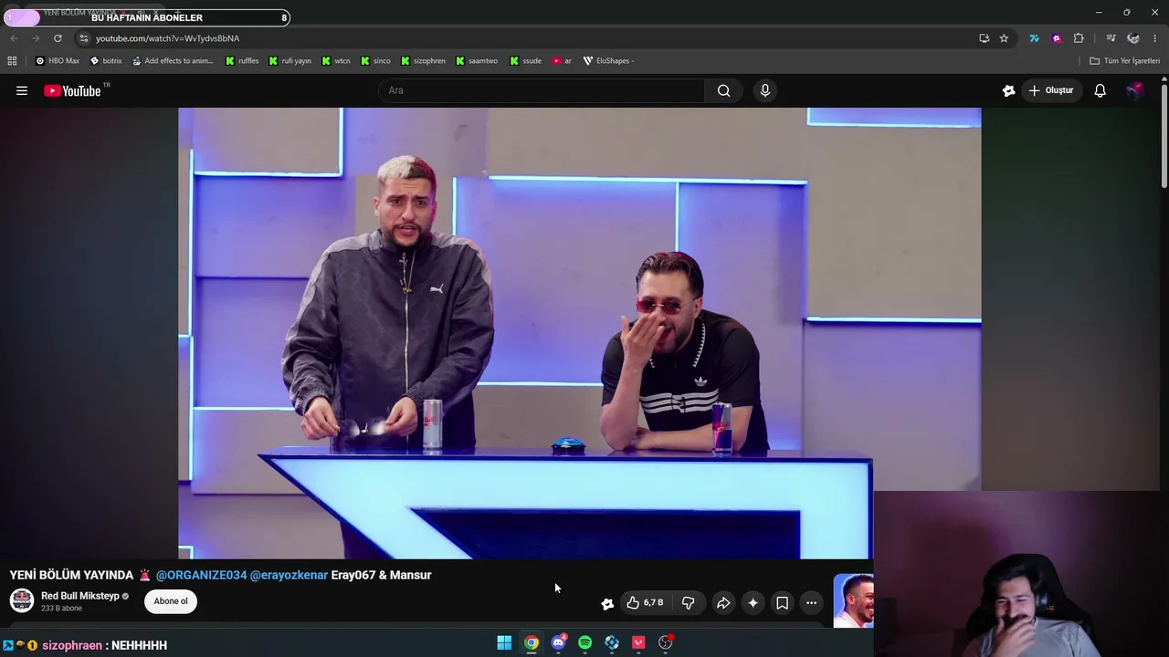
Task: Switch to Chrome in the taskbar
Action: point(532,642)
